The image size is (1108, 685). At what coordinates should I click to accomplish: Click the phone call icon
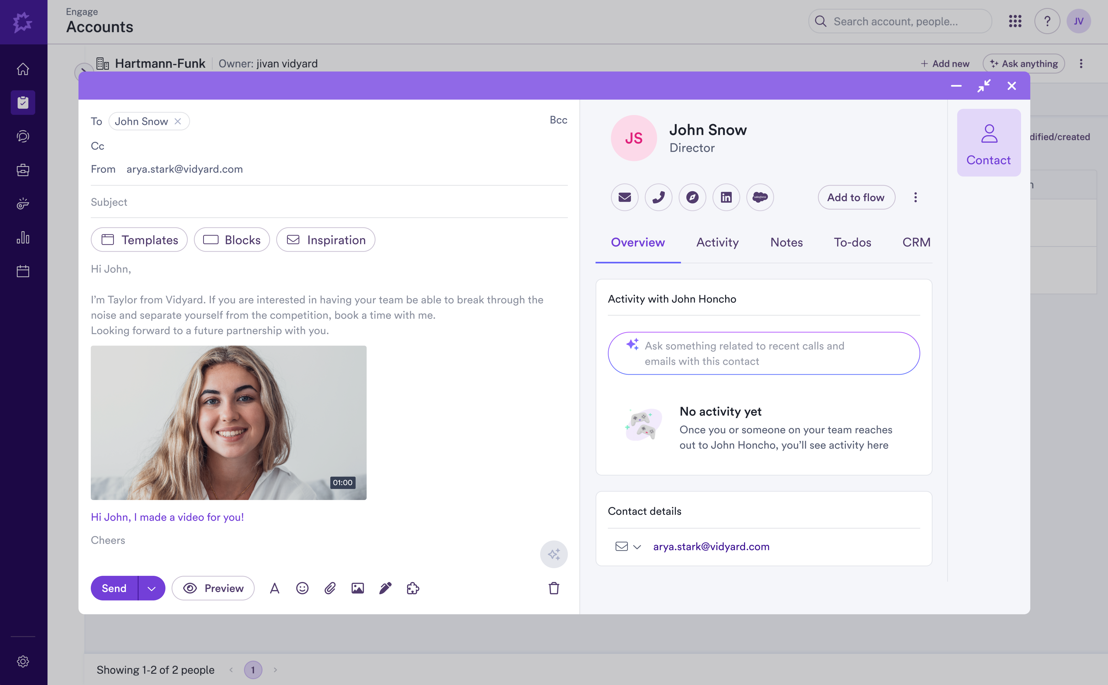pyautogui.click(x=658, y=198)
